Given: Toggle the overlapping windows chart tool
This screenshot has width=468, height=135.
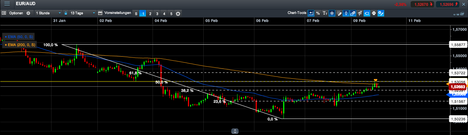Looking at the screenshot, I should coord(353,13).
